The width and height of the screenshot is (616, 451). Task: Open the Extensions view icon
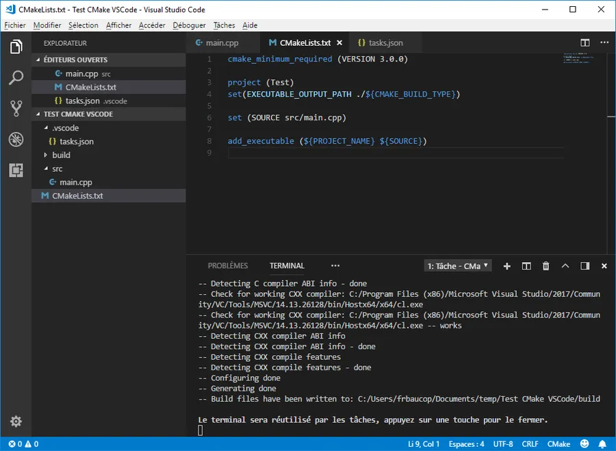[16, 170]
